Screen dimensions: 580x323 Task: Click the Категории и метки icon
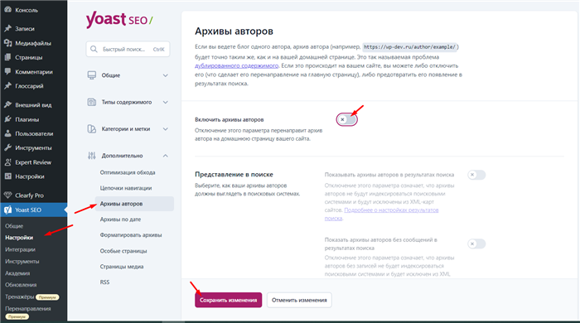pos(92,128)
